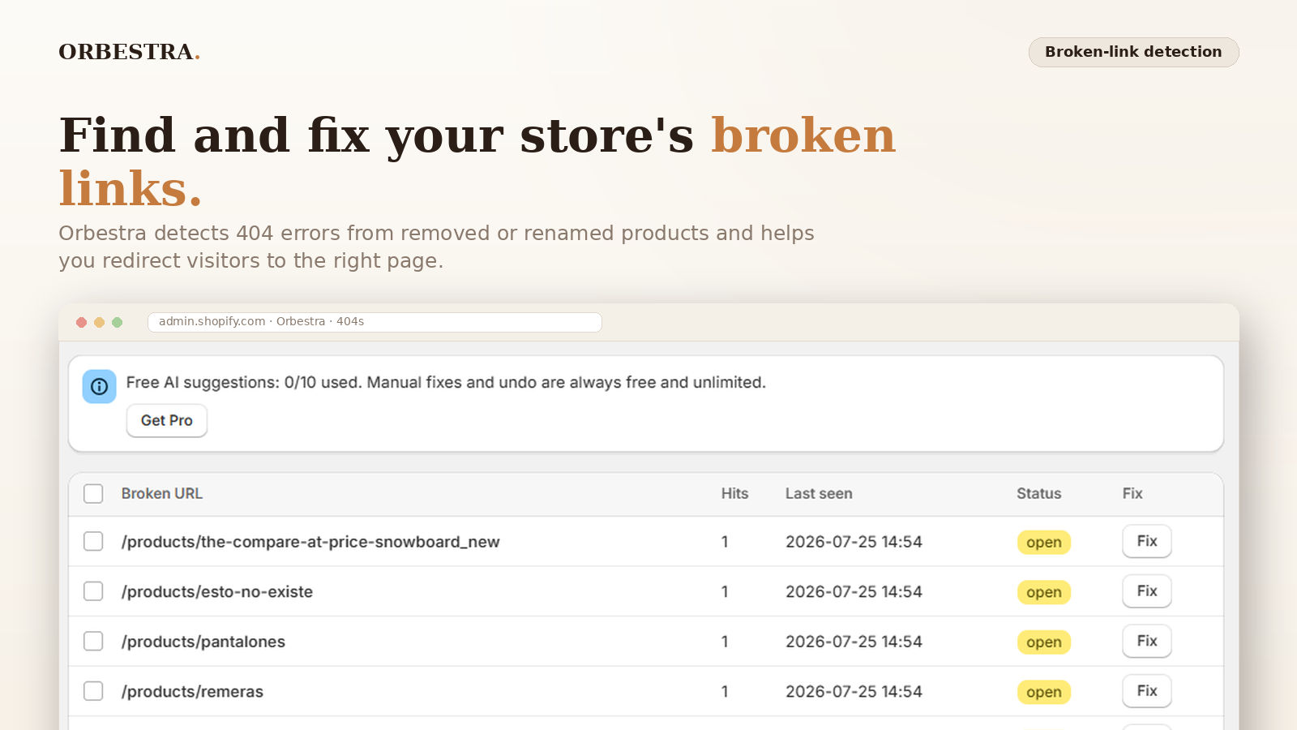The height and width of the screenshot is (730, 1297).
Task: Click Fix for /products/pantalones
Action: pyautogui.click(x=1147, y=641)
